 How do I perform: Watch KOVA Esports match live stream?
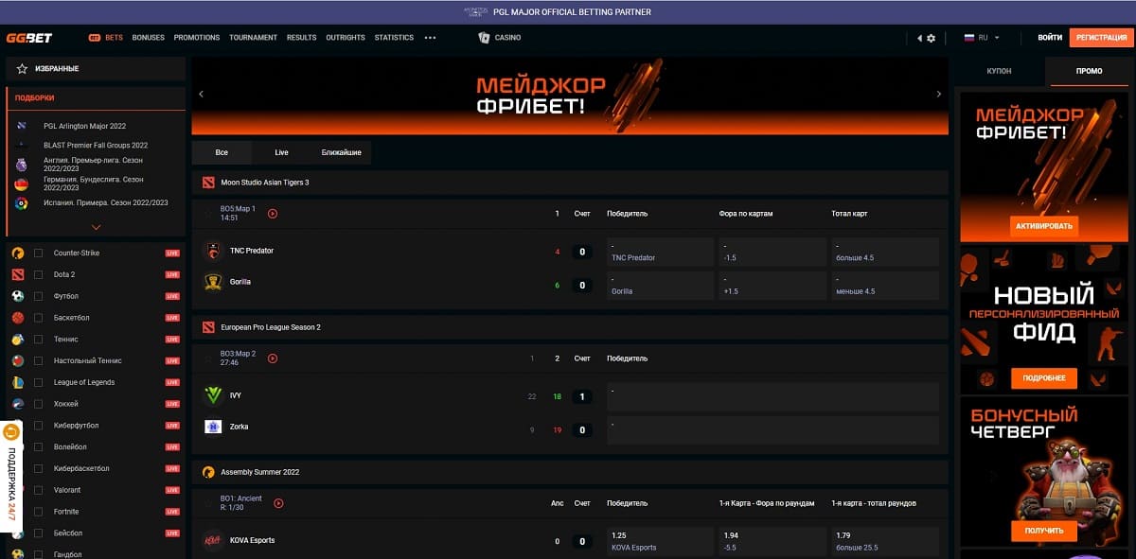[278, 503]
